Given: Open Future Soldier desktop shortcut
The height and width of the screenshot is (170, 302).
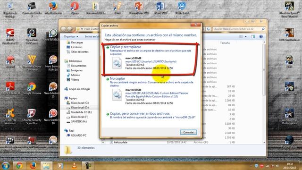Looking at the screenshot, I should tap(289, 142).
